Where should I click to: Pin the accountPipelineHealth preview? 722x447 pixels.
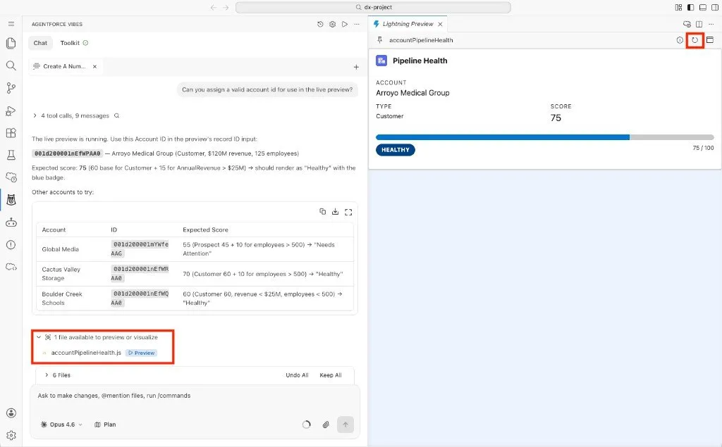click(380, 40)
